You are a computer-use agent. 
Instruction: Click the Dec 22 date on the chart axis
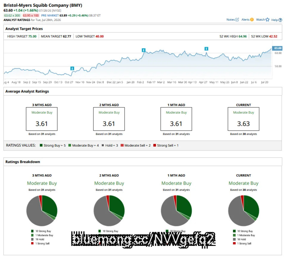click(111, 82)
